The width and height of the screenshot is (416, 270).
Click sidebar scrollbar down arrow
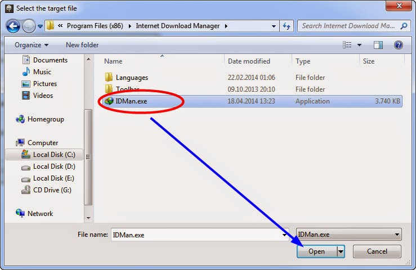click(x=88, y=218)
